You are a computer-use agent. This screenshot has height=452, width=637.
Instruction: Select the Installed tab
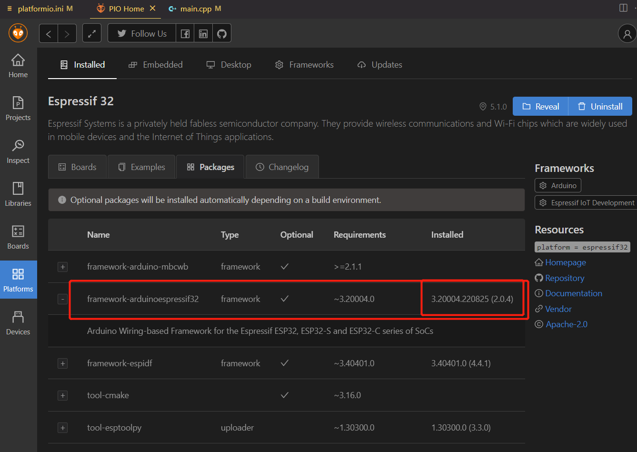(x=82, y=65)
